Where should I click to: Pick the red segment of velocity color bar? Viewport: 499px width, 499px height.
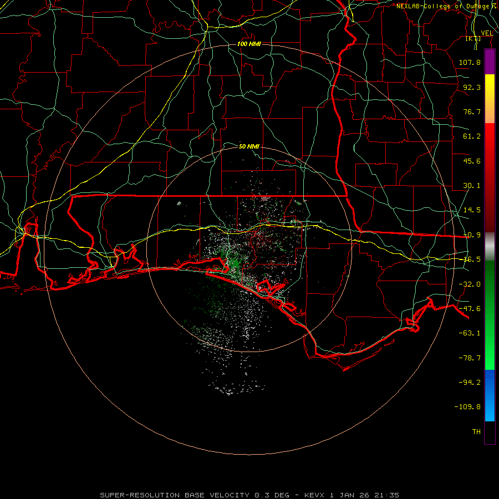(x=490, y=177)
